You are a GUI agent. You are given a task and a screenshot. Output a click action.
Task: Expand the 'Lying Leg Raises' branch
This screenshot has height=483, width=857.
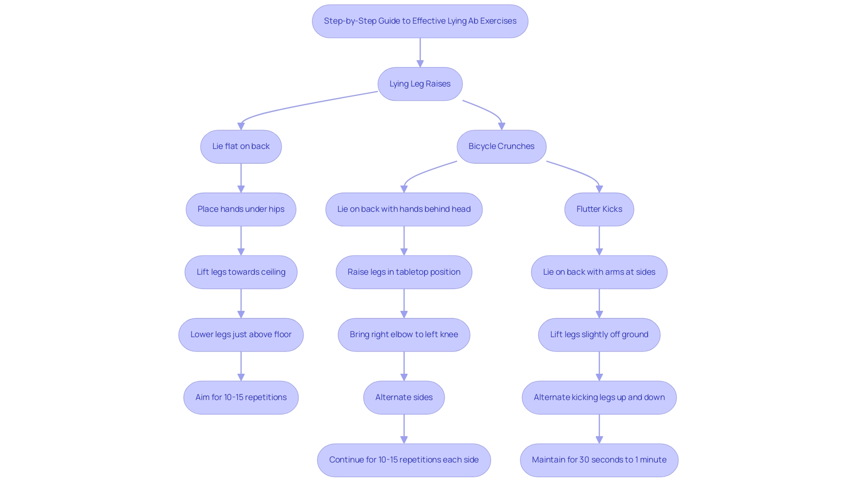[x=421, y=83]
